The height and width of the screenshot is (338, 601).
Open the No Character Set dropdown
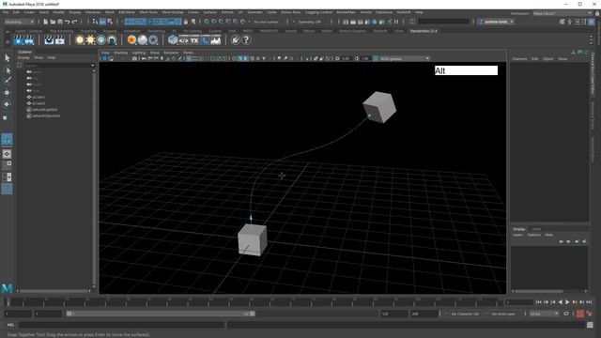click(x=466, y=314)
